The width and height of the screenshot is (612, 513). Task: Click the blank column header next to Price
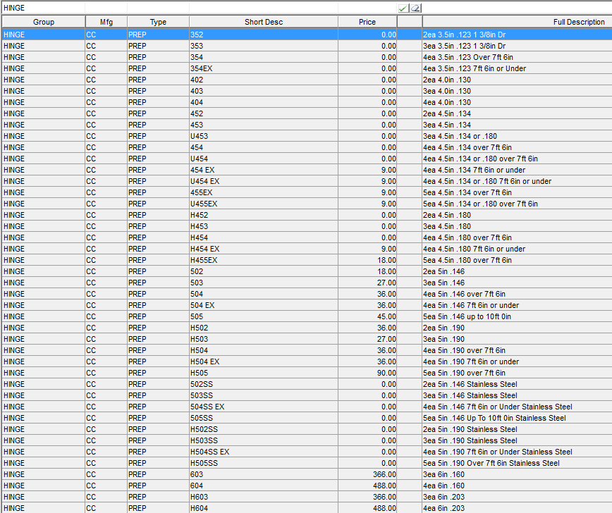[409, 22]
